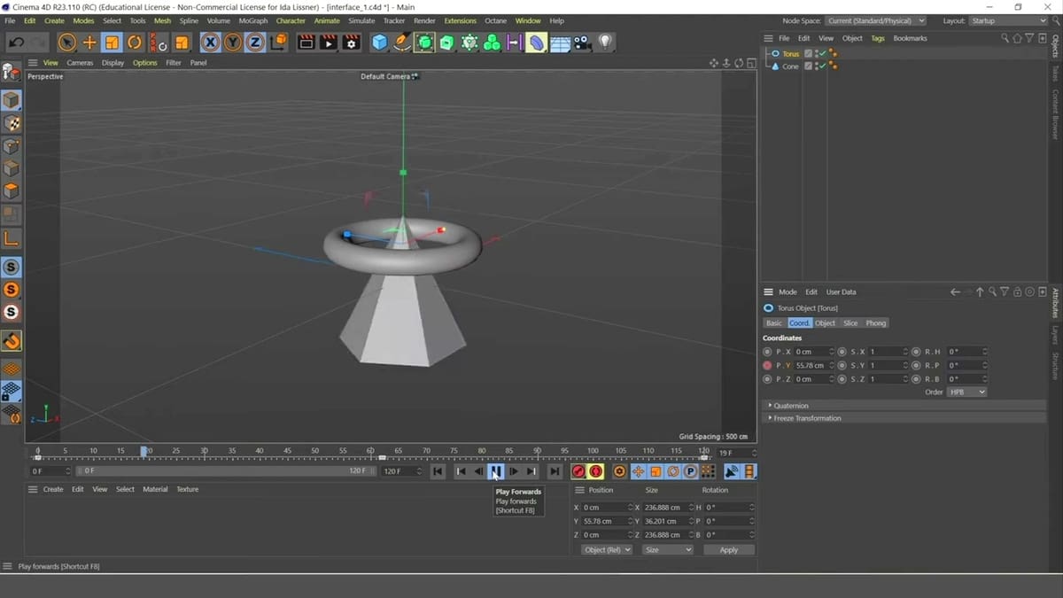The width and height of the screenshot is (1063, 598).
Task: Go to the start of the animation
Action: click(x=438, y=471)
